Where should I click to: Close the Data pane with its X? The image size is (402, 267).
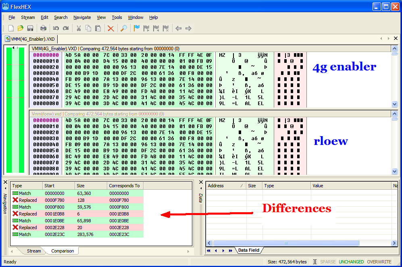pyautogui.click(x=201, y=182)
